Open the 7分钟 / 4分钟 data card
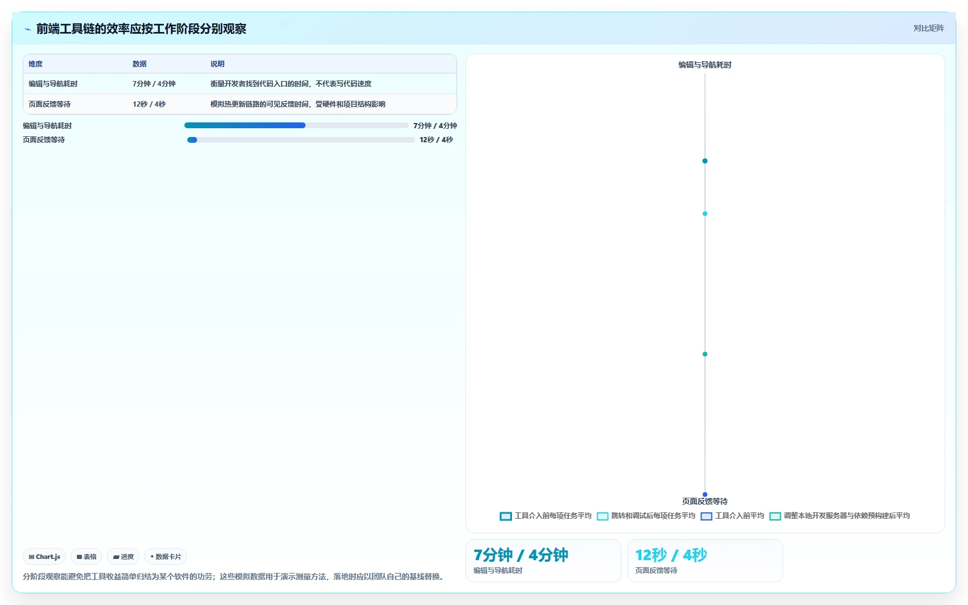The height and width of the screenshot is (605, 968). pos(543,561)
